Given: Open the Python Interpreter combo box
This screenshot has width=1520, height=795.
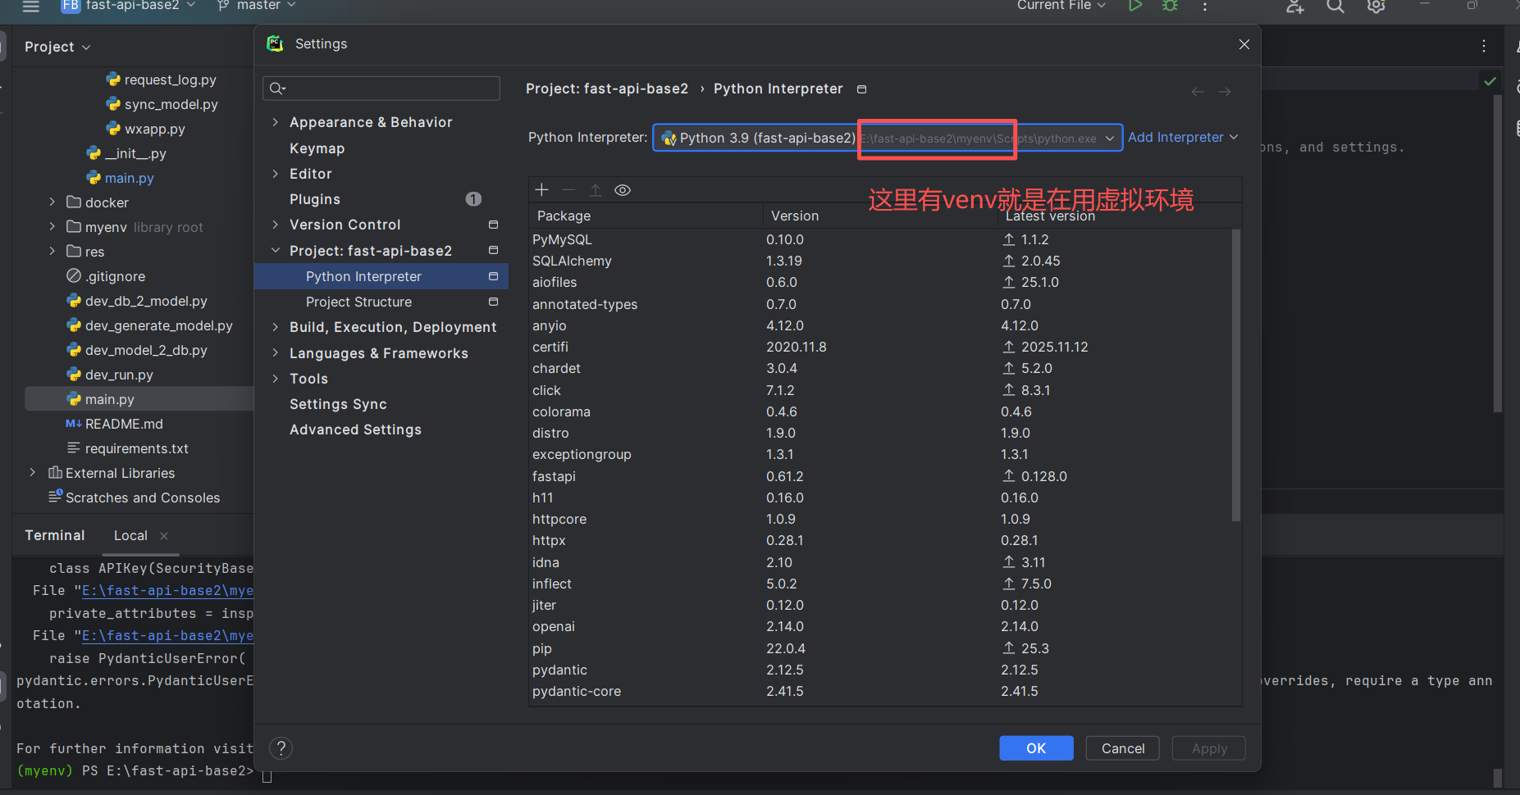Looking at the screenshot, I should click(x=888, y=138).
